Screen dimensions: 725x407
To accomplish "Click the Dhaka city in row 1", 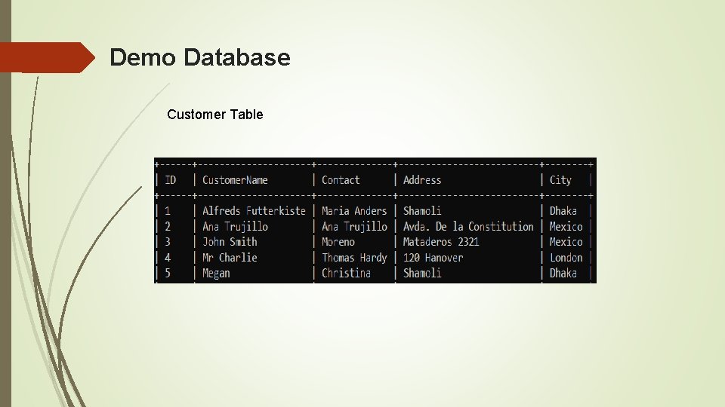I will coord(563,211).
